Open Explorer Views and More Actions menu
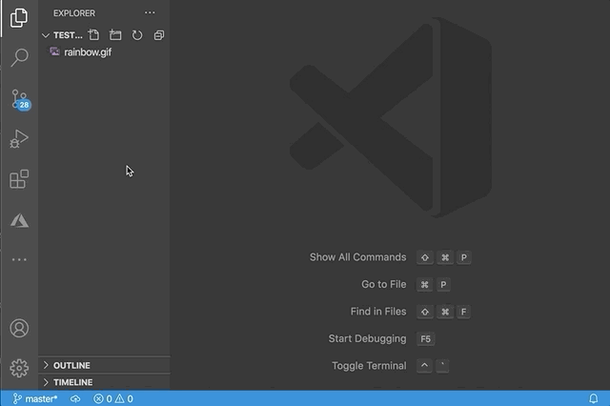The image size is (610, 406). pyautogui.click(x=150, y=12)
